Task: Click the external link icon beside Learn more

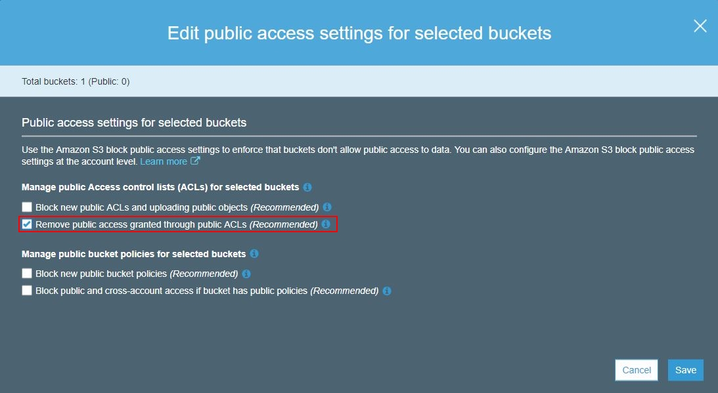Action: point(195,161)
